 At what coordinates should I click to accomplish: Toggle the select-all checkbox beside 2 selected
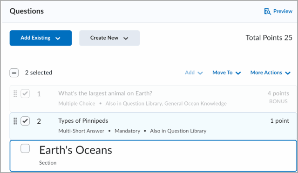pos(14,73)
